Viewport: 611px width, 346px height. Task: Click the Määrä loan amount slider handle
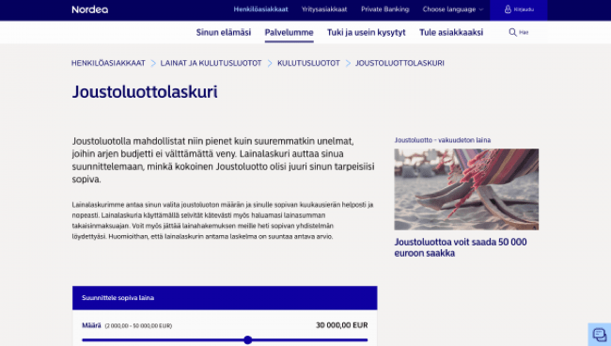point(248,340)
